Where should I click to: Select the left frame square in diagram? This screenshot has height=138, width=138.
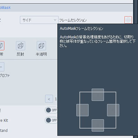tap(82, 110)
